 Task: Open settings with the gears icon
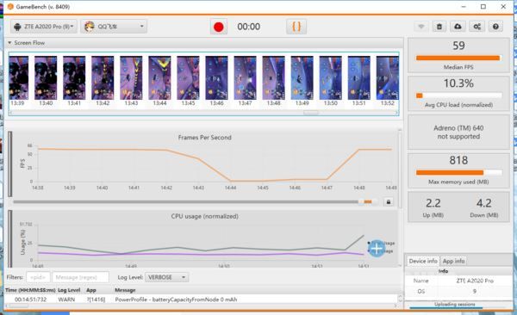[x=477, y=27]
